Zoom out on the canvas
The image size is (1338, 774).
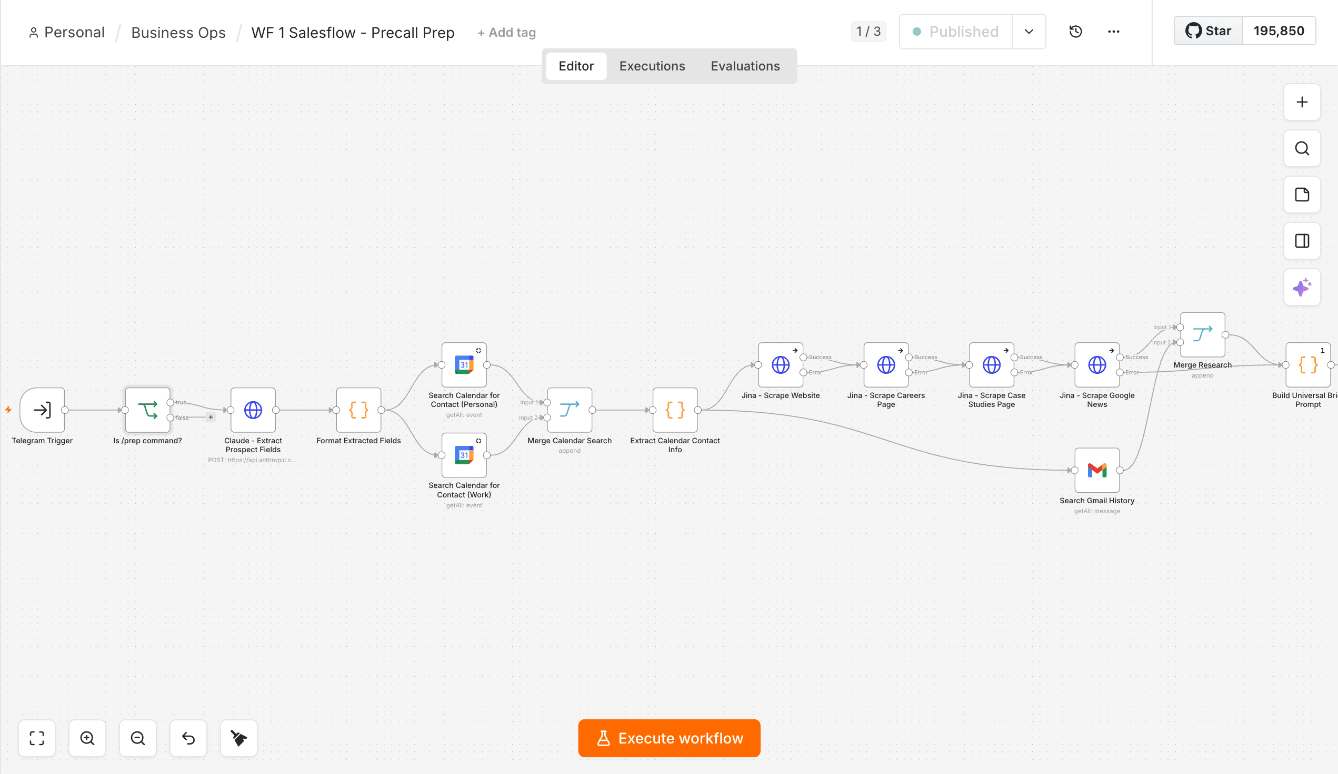[137, 738]
